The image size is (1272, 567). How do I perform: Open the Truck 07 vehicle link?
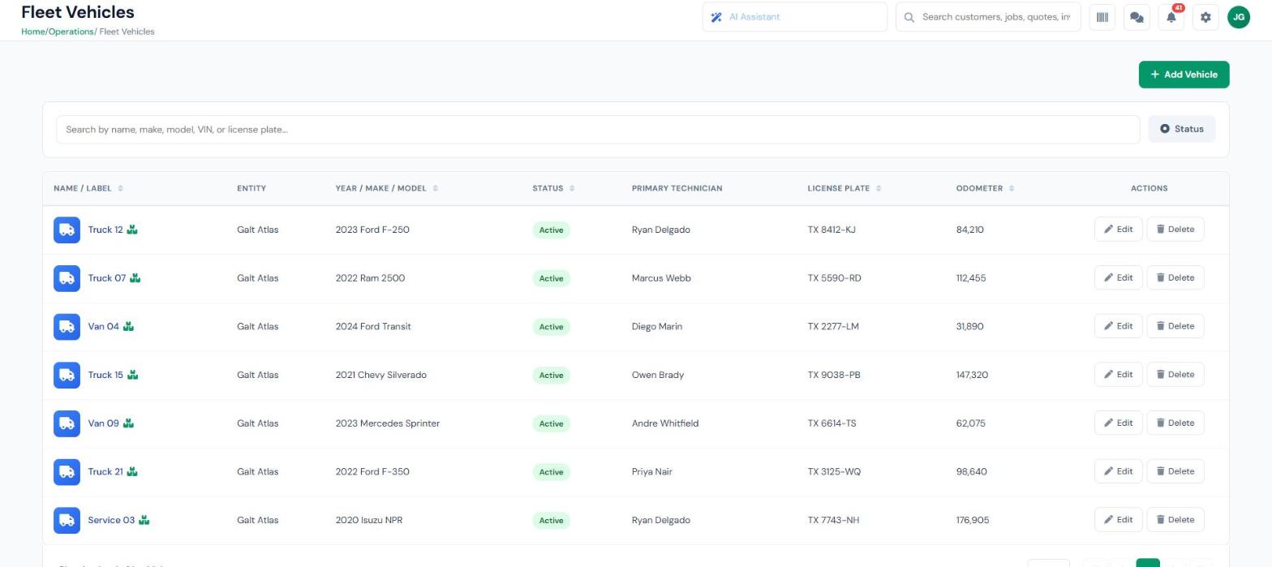[x=107, y=278]
